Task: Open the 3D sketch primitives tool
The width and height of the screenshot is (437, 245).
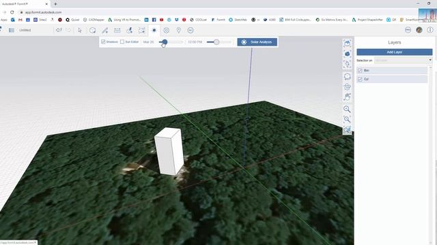Action: (93, 30)
